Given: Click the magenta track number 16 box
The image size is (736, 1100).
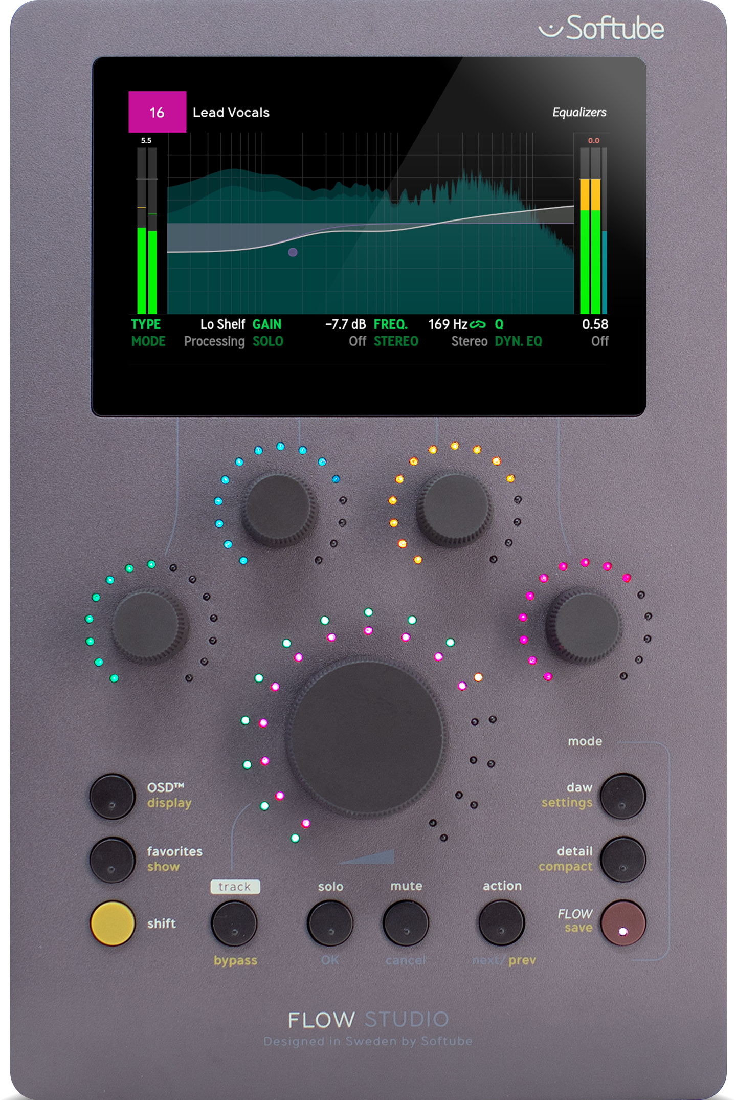Looking at the screenshot, I should click(157, 112).
